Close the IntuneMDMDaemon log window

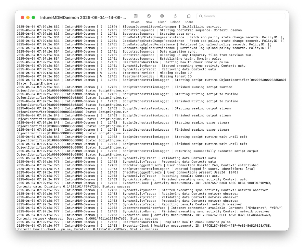click(x=22, y=18)
